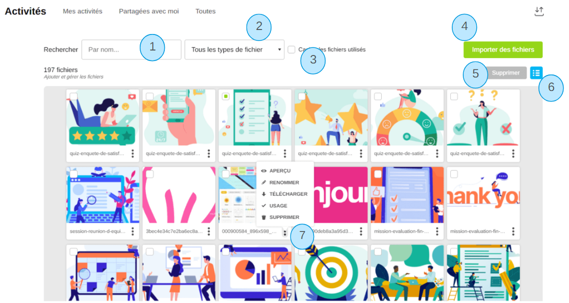
Task: Open the 'Partagées avec moi' tab
Action: [x=149, y=11]
